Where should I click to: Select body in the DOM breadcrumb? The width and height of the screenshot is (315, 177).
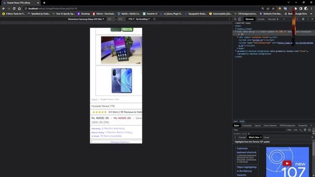[242, 121]
